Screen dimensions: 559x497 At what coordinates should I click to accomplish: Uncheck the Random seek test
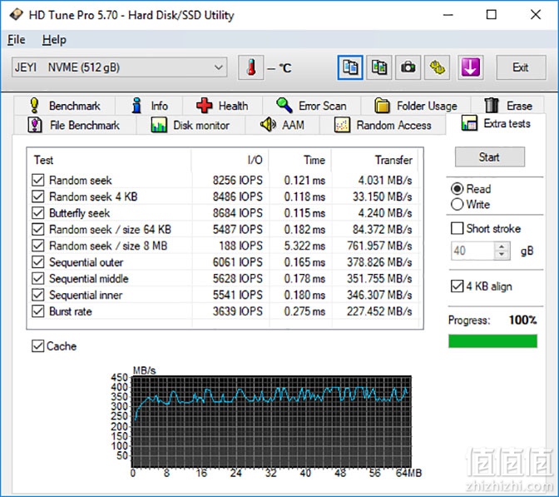pos(37,180)
